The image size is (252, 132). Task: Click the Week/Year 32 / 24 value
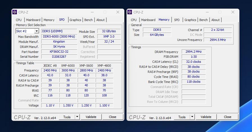[x=109, y=42]
